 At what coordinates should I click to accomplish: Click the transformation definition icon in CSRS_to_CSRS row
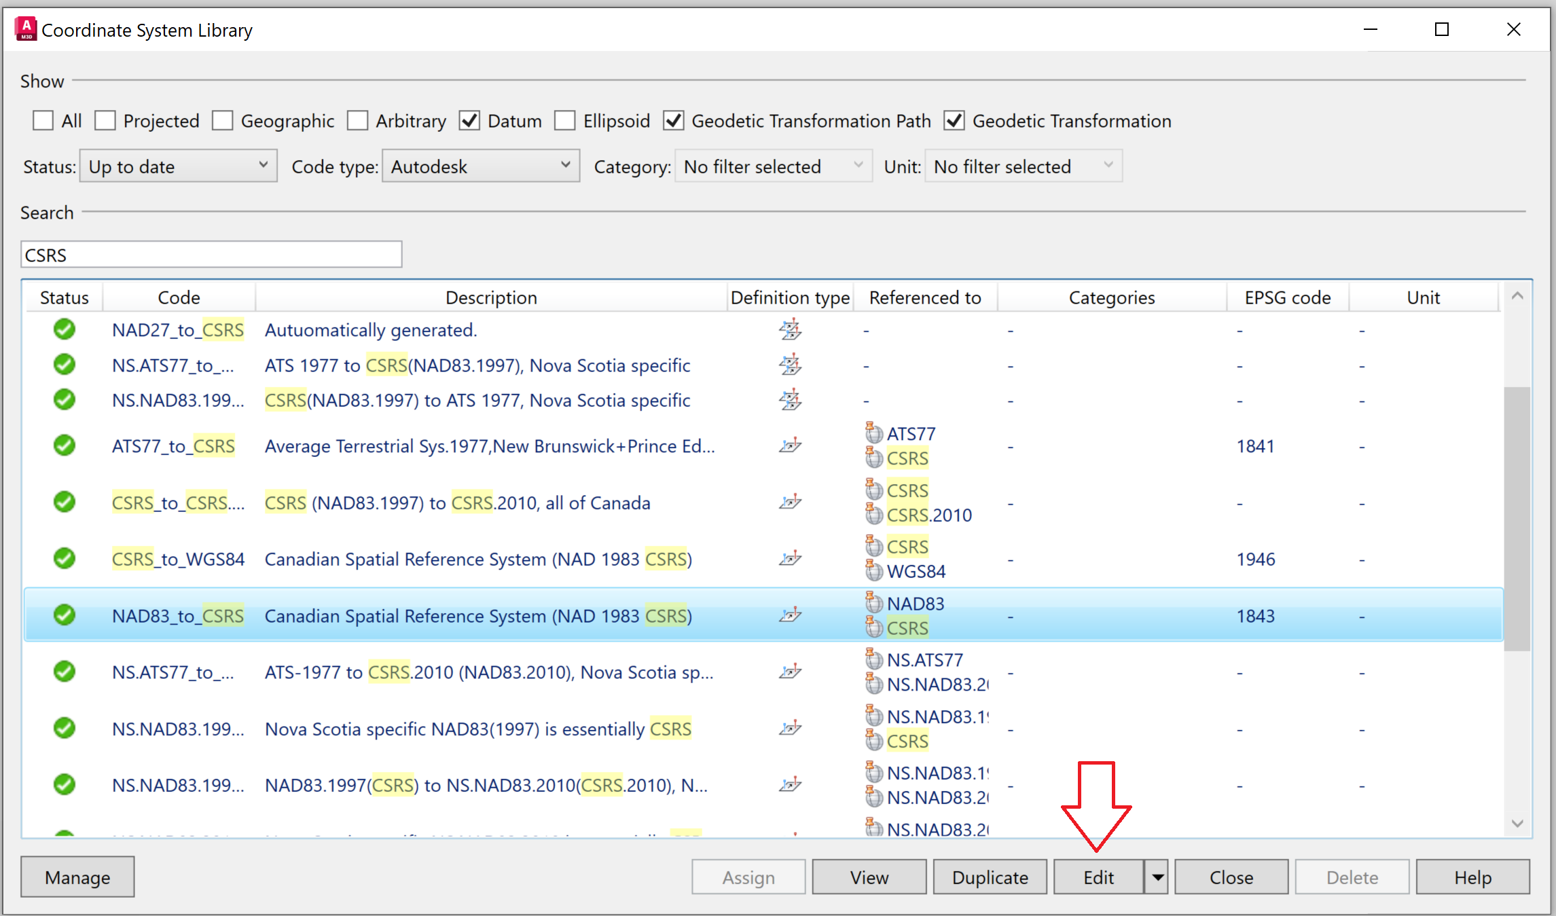click(x=790, y=502)
